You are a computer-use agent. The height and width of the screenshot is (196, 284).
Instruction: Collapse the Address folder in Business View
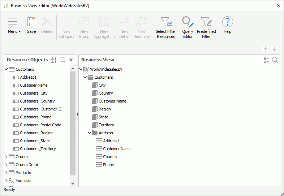[90, 133]
